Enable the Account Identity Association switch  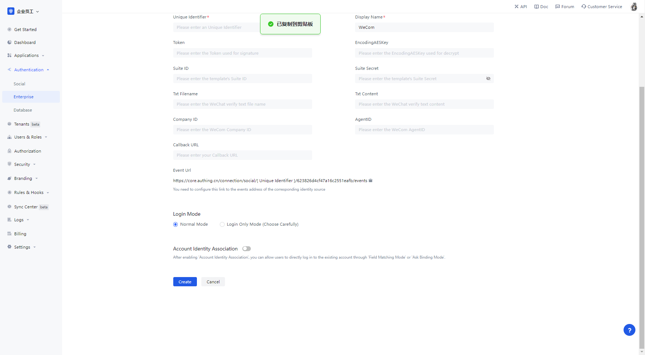(246, 249)
